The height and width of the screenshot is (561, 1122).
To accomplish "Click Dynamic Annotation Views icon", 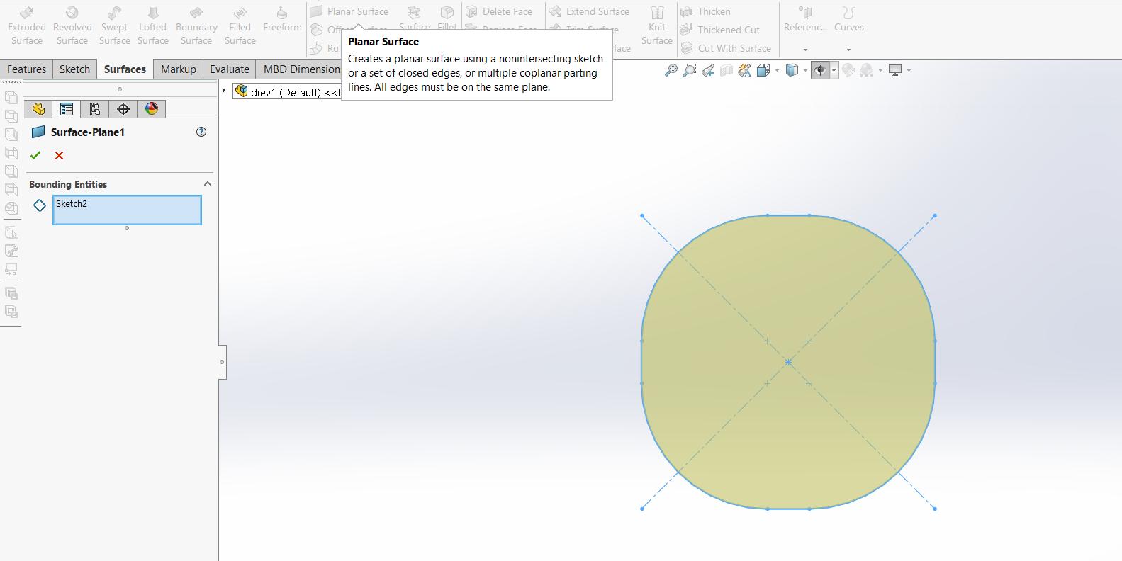I will coord(744,70).
